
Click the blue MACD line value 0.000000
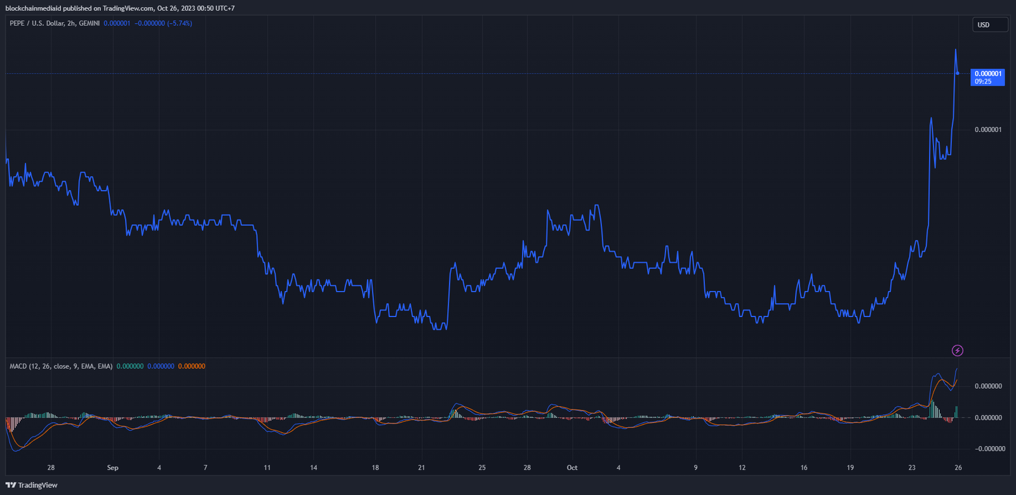(161, 367)
